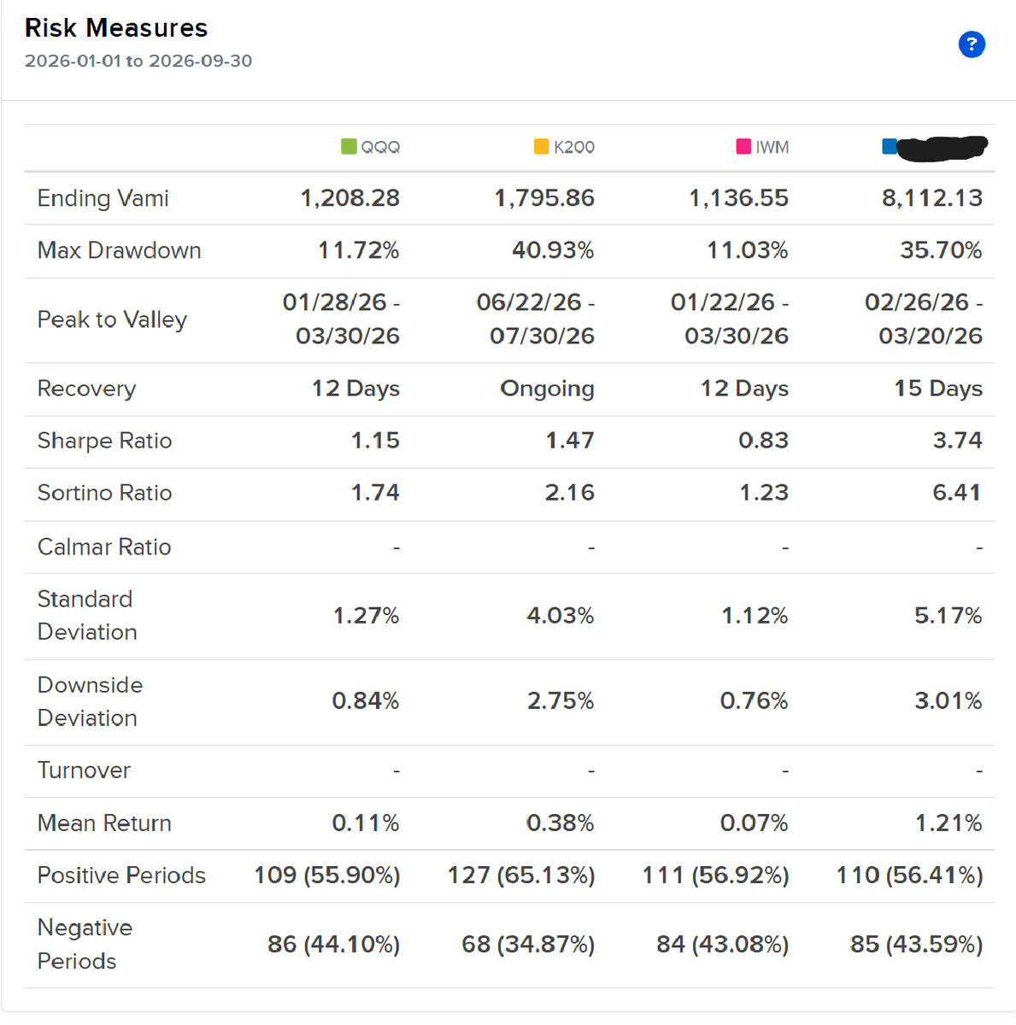
Task: Click Downside Deviation value 0.84%
Action: [366, 701]
